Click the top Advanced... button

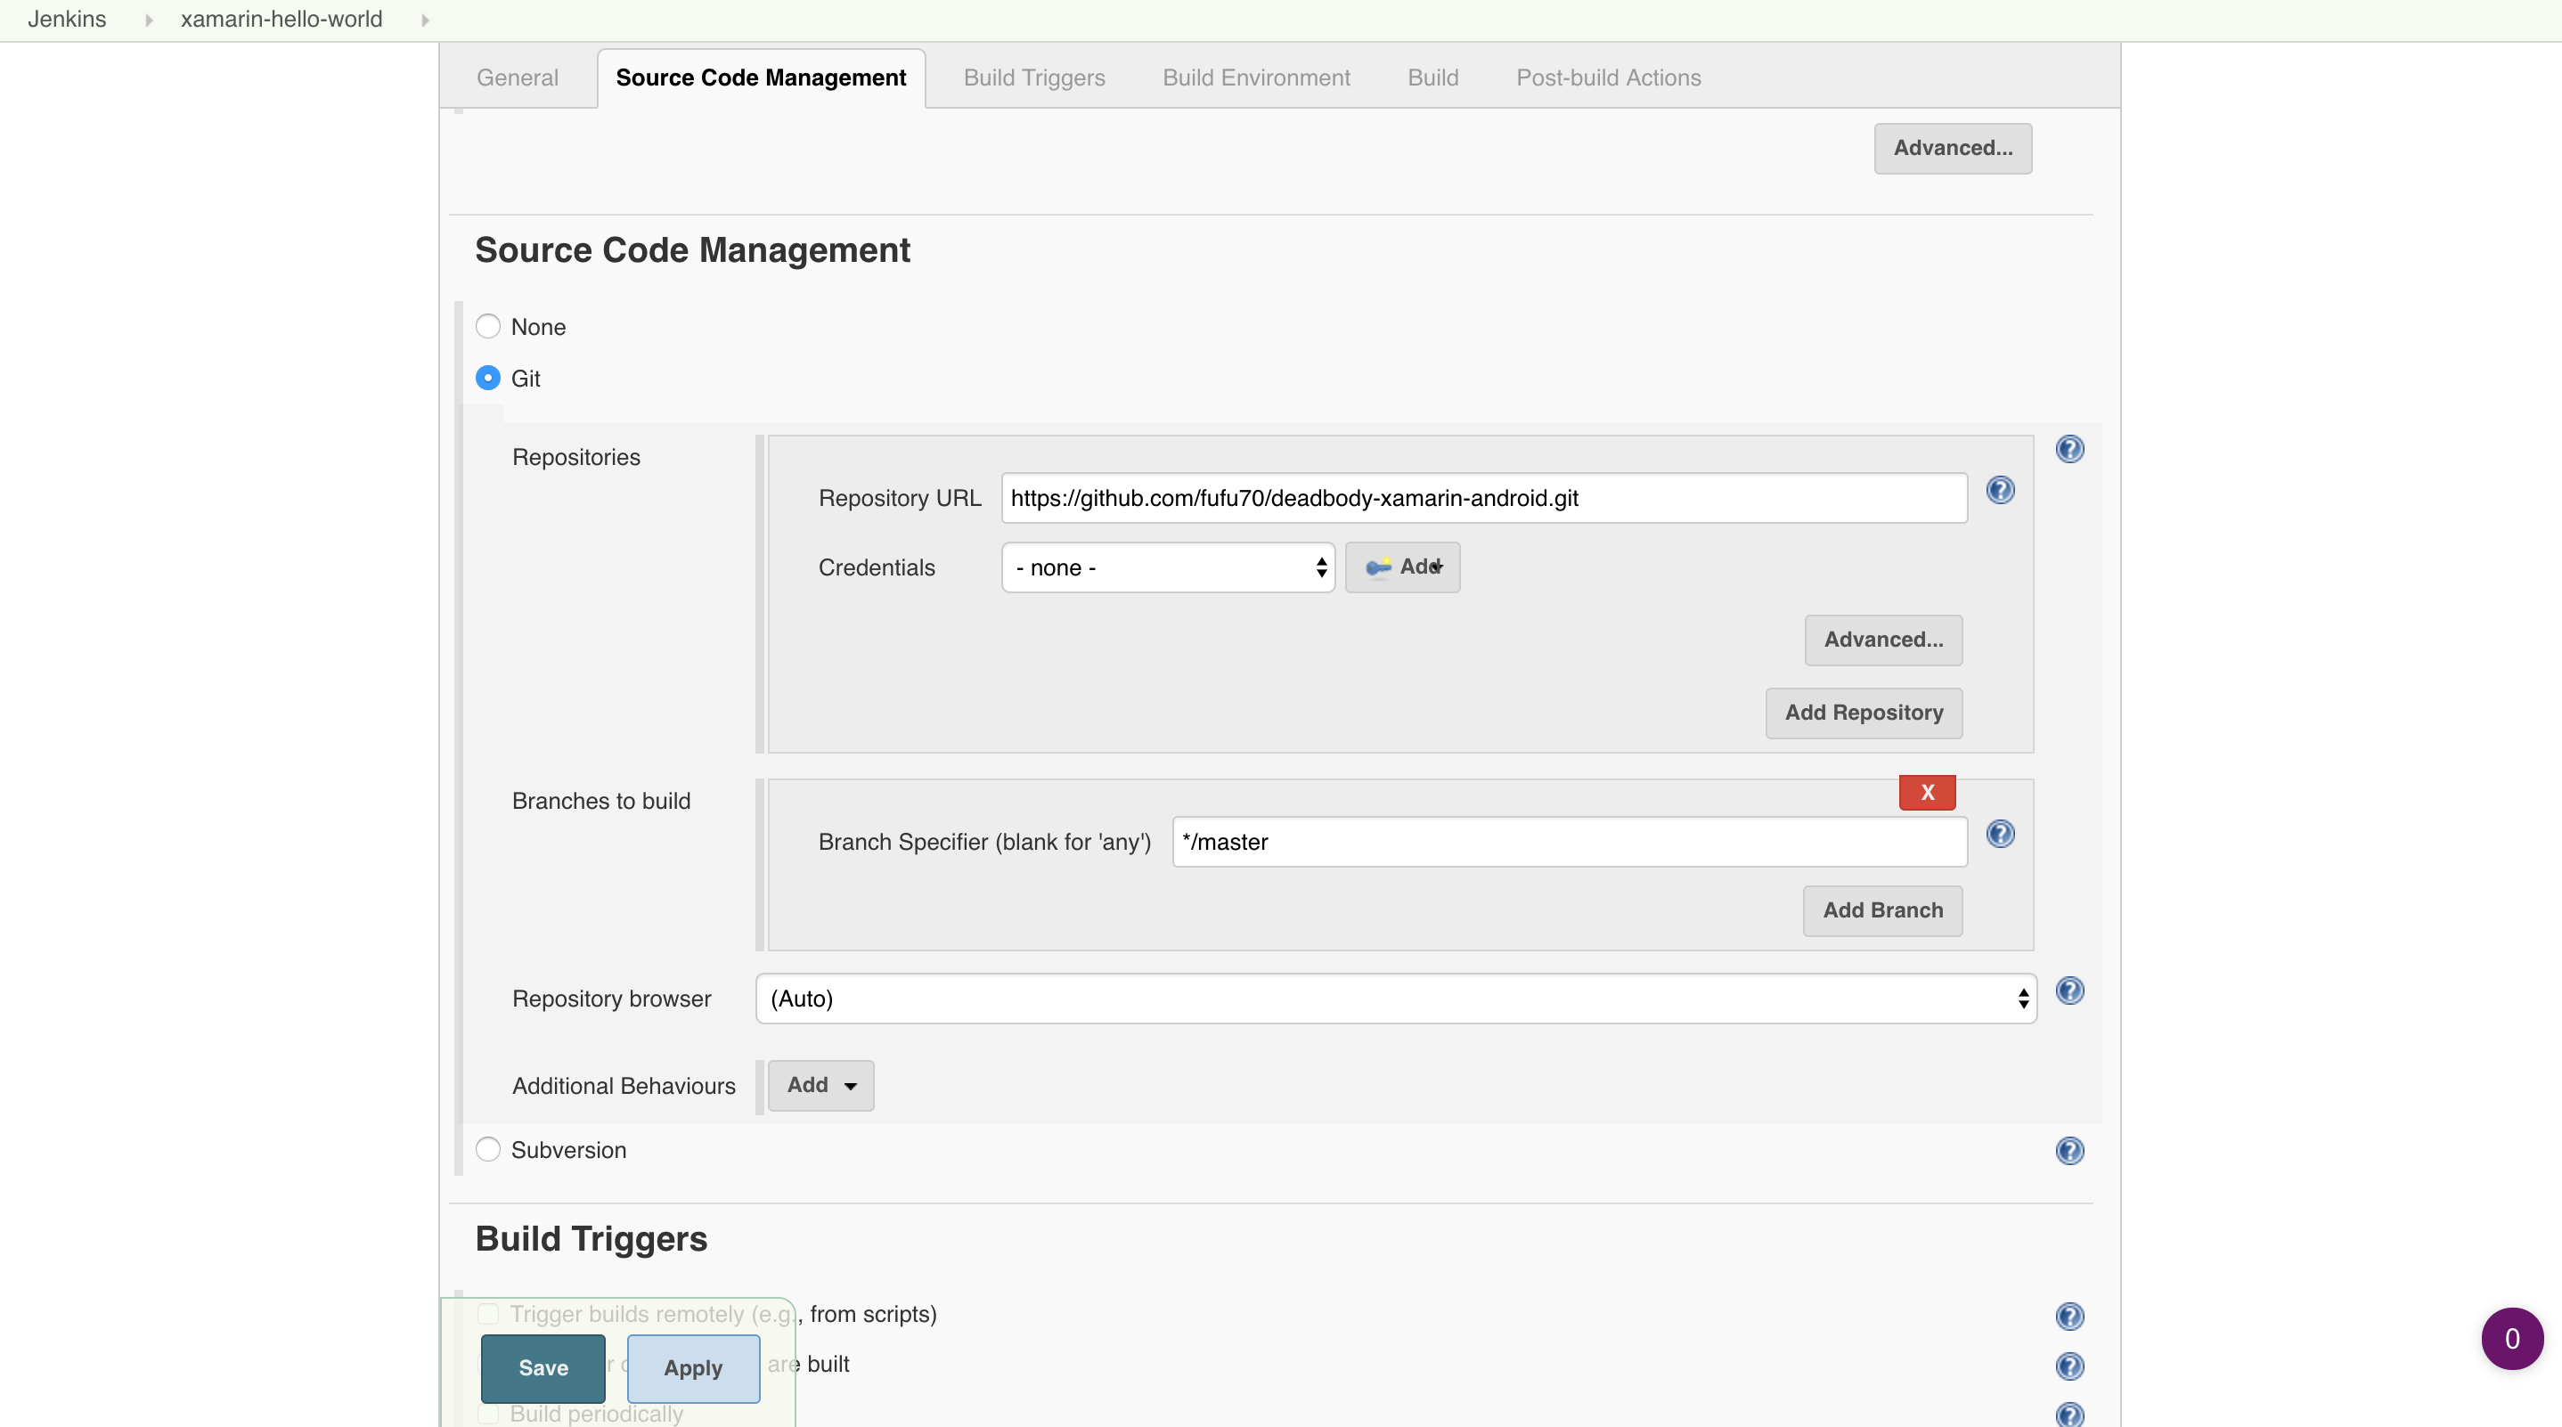[x=1953, y=148]
